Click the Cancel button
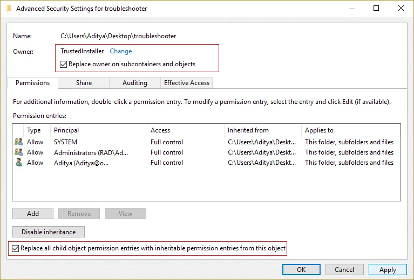The height and width of the screenshot is (280, 414). 344,269
